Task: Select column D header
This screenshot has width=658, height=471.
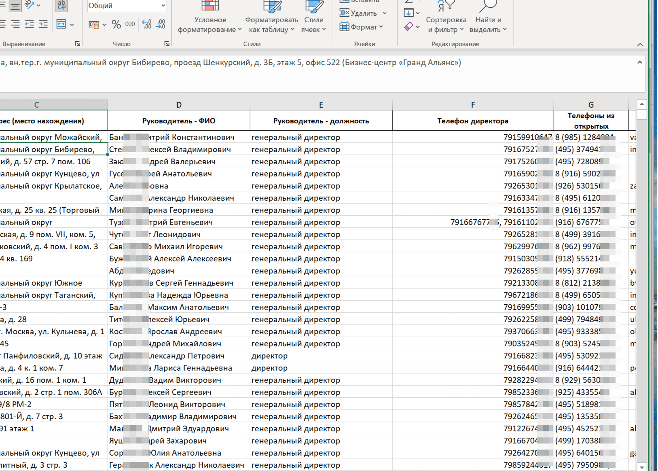Action: point(179,104)
